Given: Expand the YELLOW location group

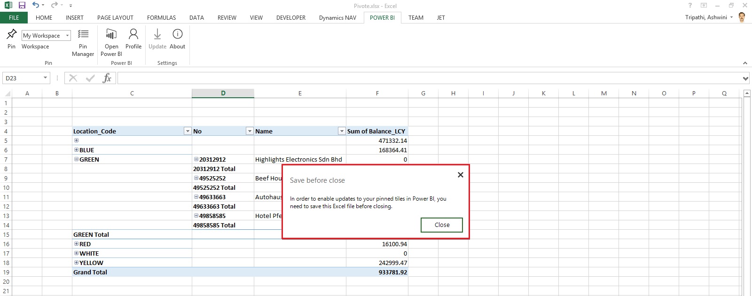Looking at the screenshot, I should (76, 263).
